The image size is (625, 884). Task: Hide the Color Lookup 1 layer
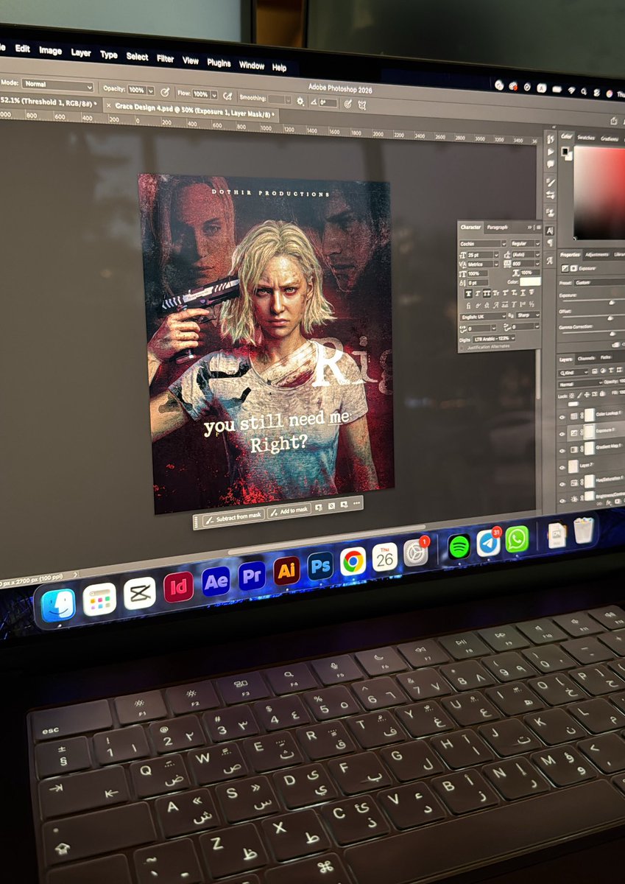(x=562, y=417)
